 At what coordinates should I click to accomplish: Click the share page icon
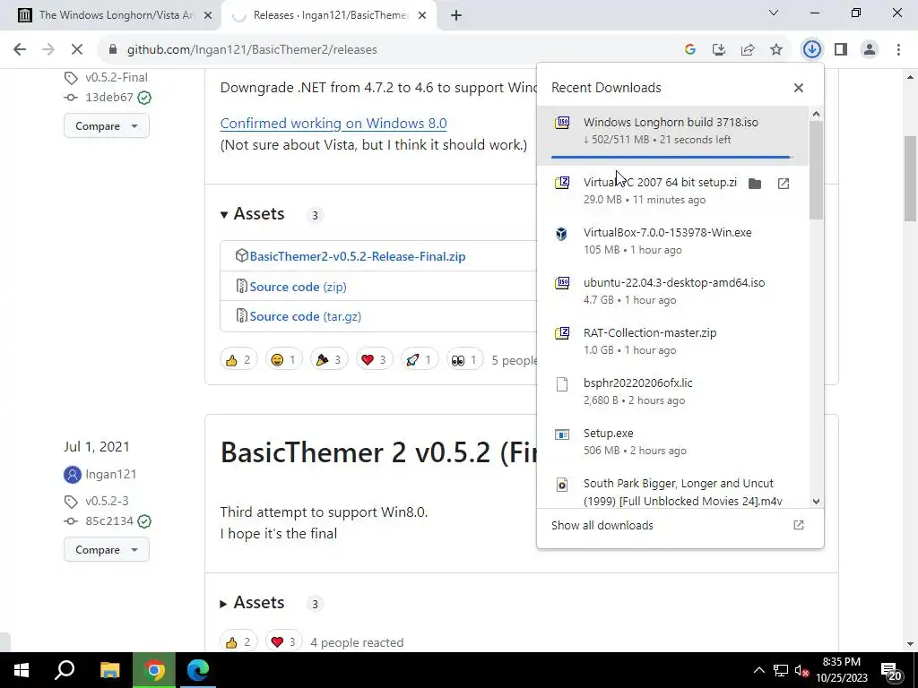click(x=748, y=50)
